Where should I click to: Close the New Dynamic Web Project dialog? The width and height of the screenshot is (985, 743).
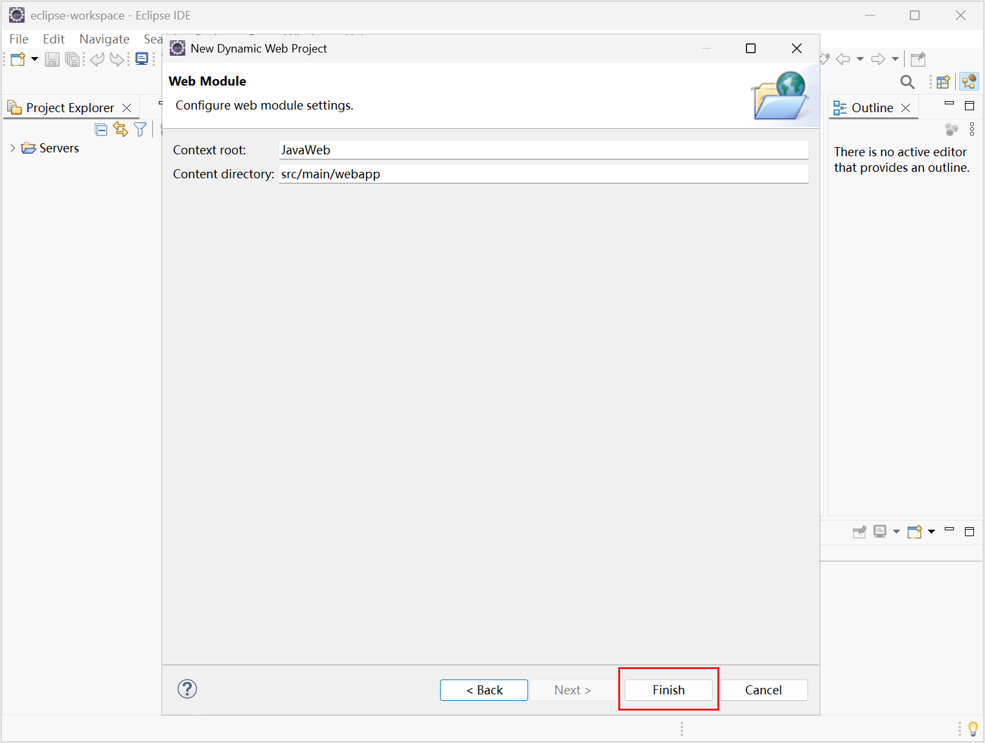tap(797, 49)
